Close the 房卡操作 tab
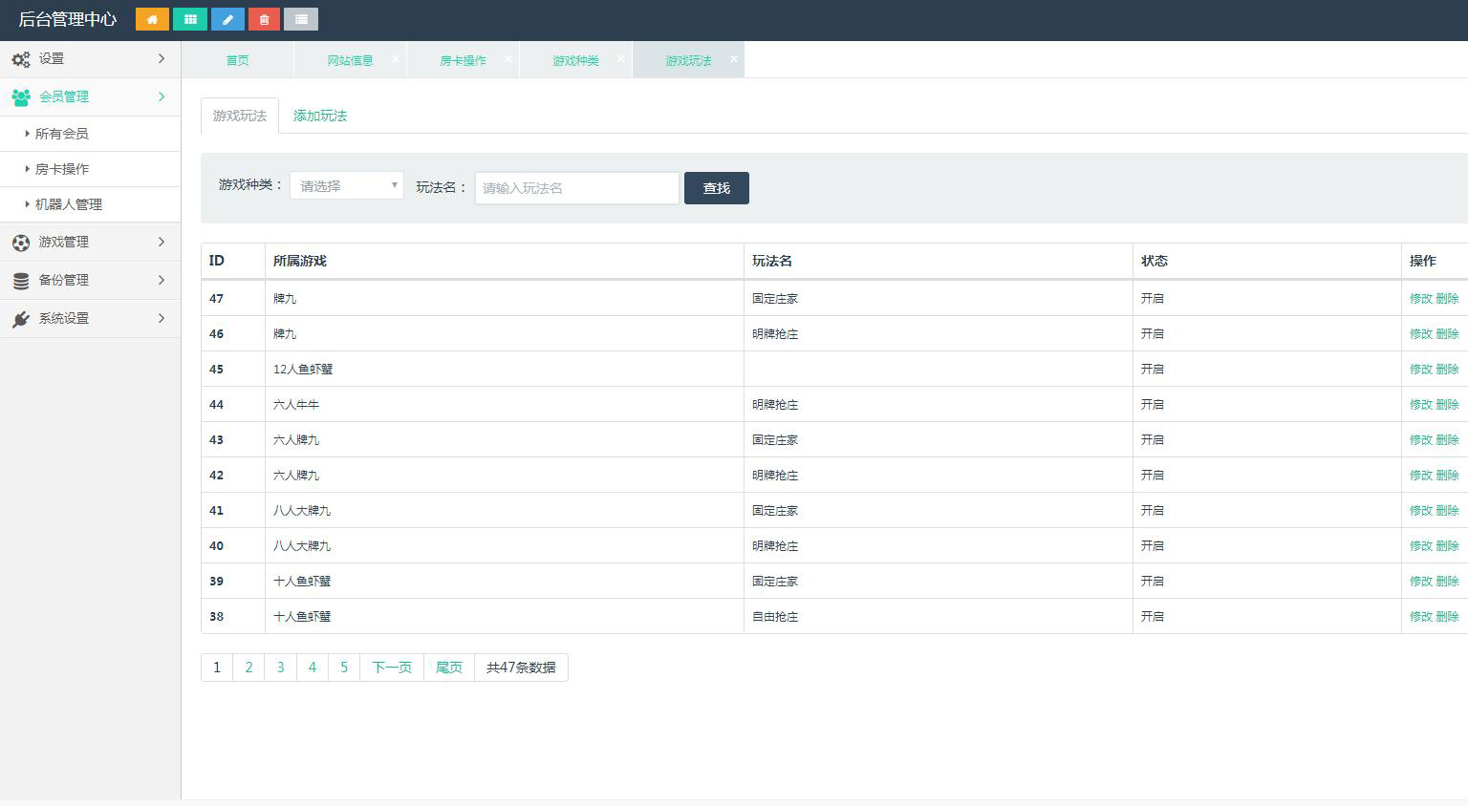Image resolution: width=1468 pixels, height=806 pixels. 508,58
